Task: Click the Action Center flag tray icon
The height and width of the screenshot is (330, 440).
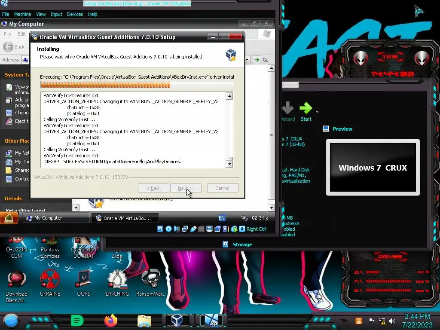Action: (371, 321)
